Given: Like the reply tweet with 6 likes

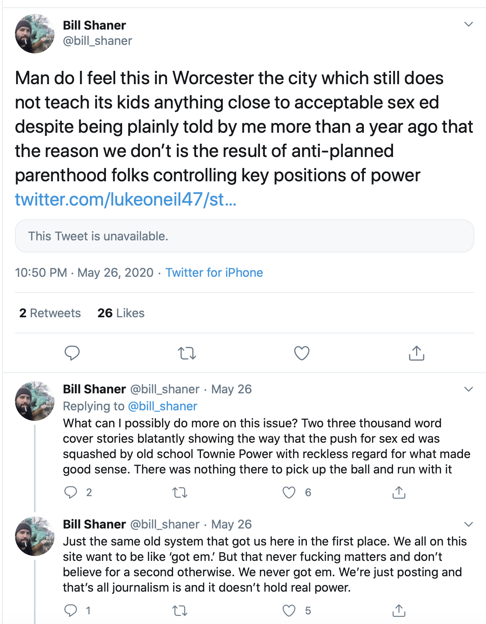Looking at the screenshot, I should [289, 492].
